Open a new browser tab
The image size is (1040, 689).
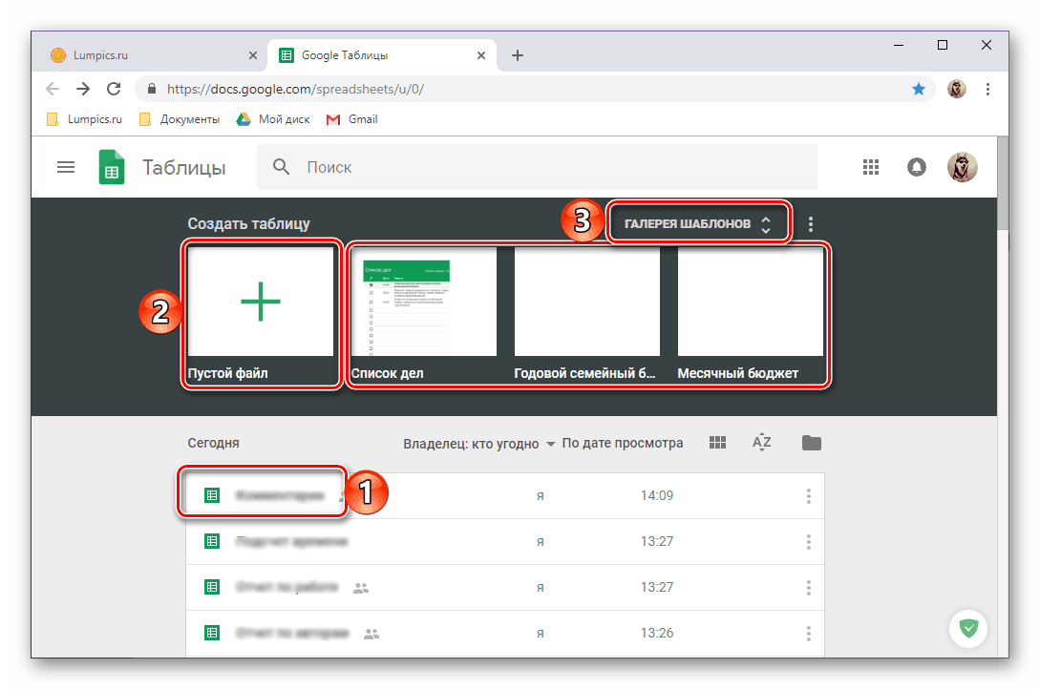tap(518, 55)
